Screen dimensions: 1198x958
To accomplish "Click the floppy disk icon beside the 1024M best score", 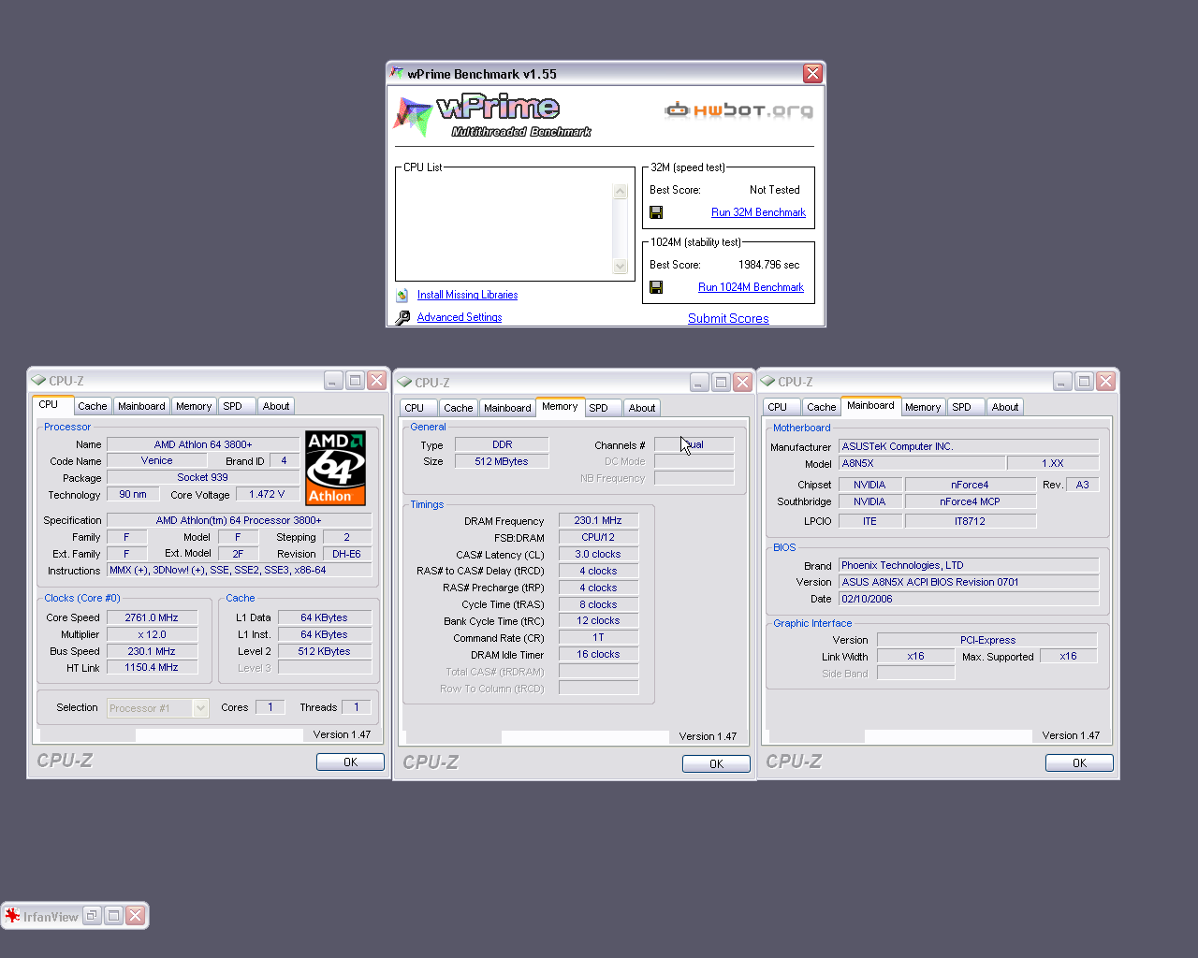I will (656, 287).
